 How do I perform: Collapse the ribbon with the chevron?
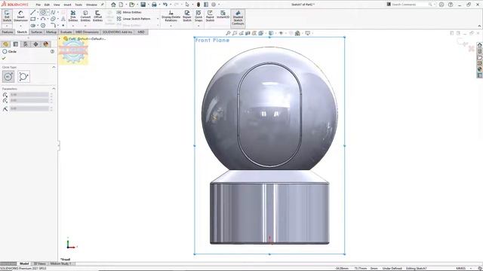tap(479, 26)
